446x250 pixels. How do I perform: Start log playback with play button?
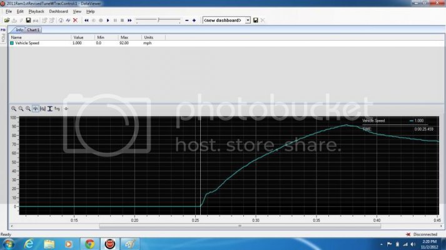click(108, 21)
